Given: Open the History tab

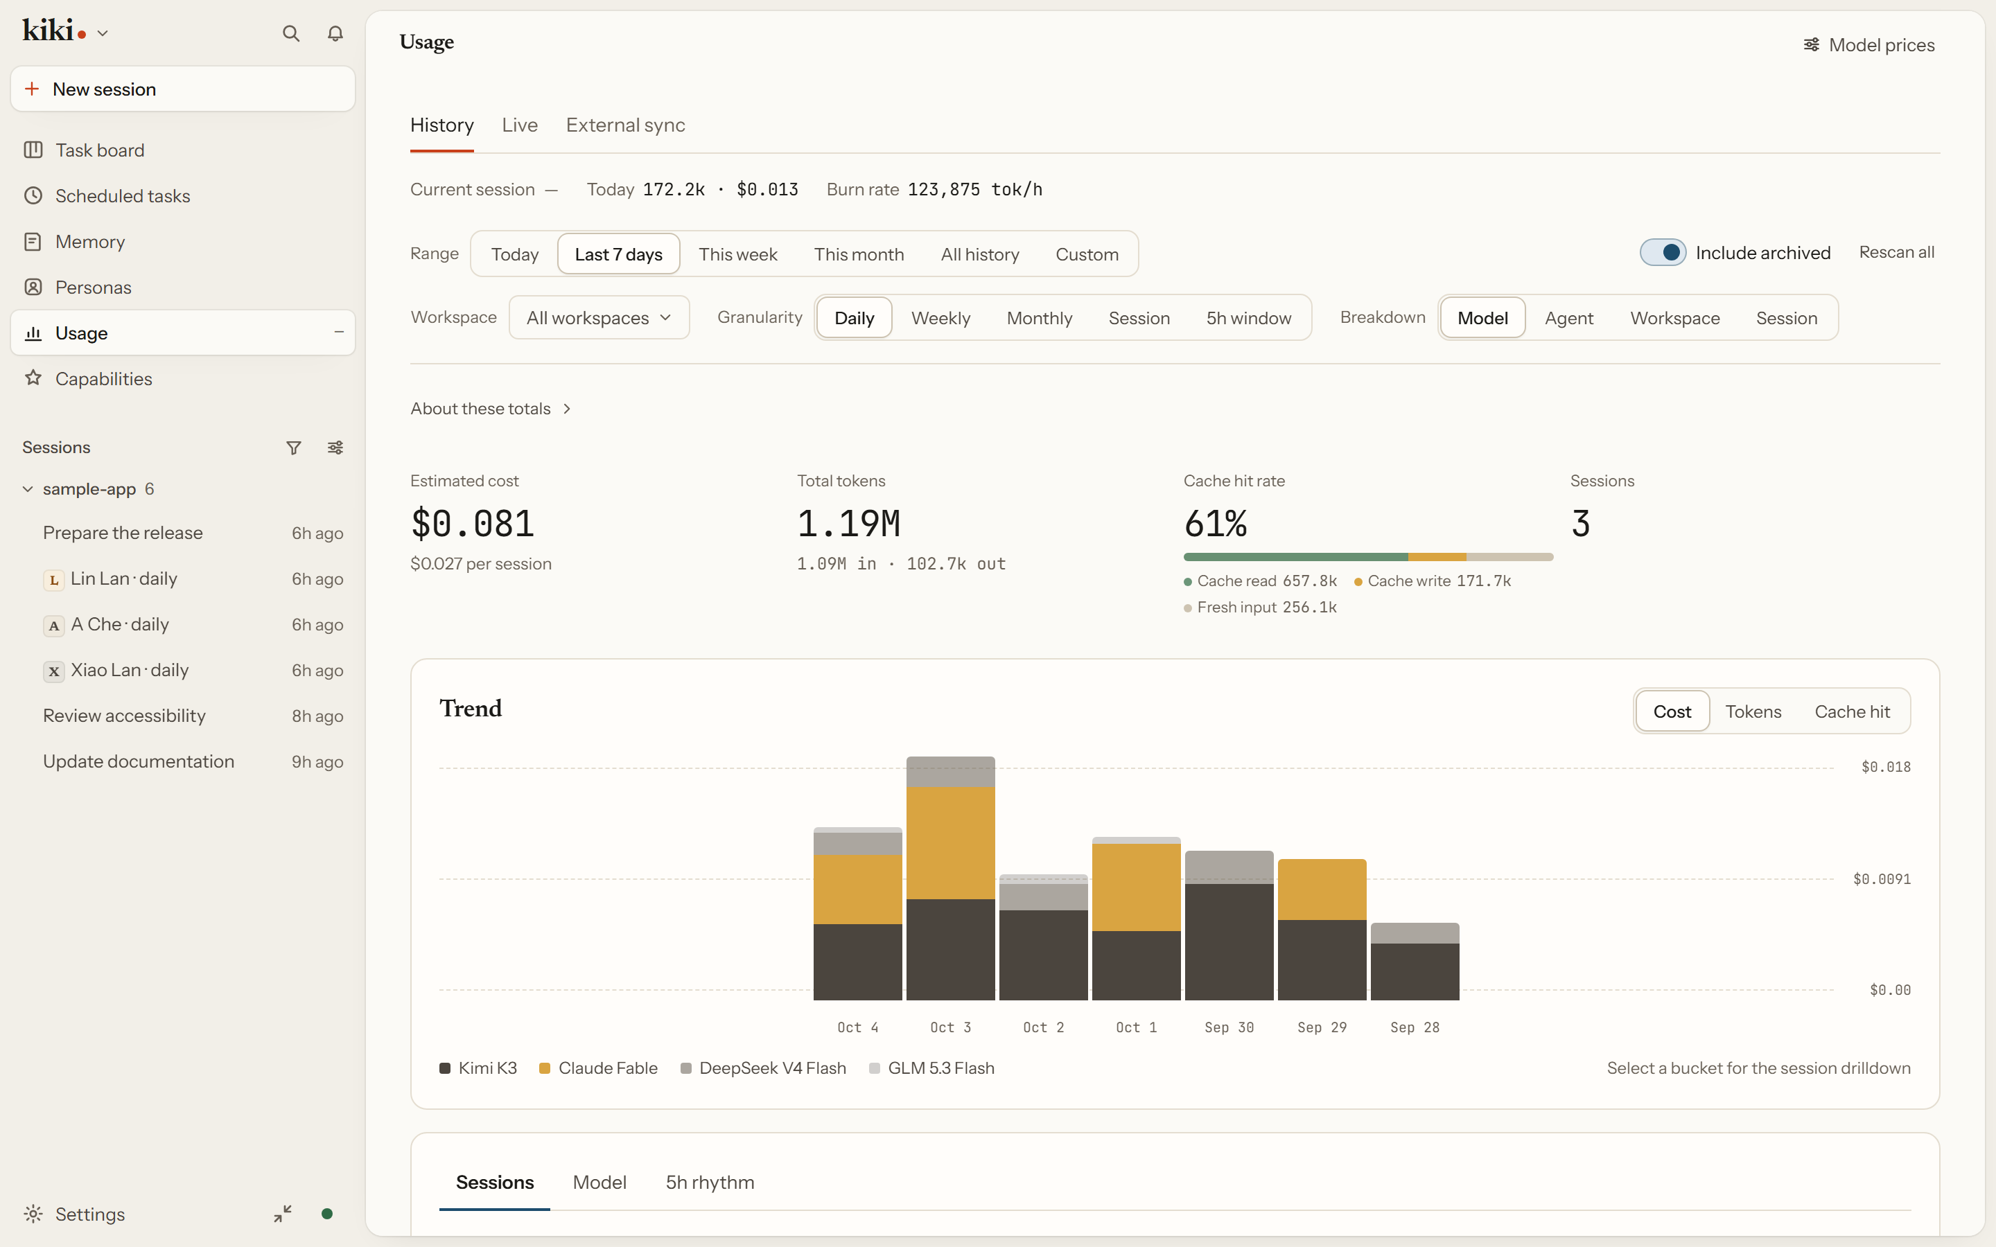Looking at the screenshot, I should pyautogui.click(x=442, y=125).
